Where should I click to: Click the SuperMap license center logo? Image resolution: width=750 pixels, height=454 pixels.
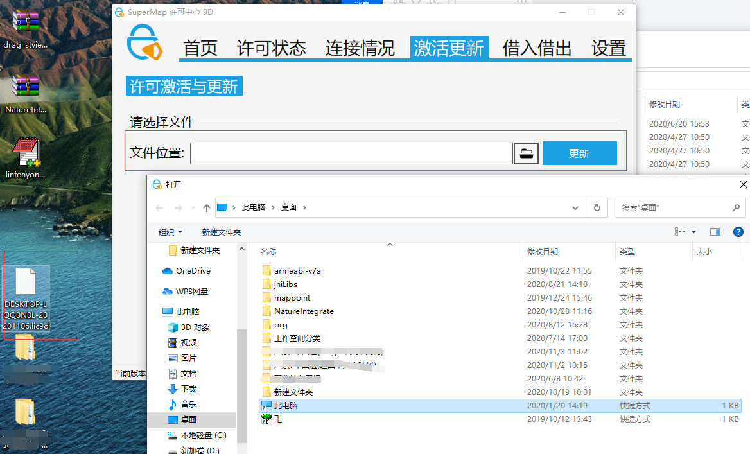(144, 42)
